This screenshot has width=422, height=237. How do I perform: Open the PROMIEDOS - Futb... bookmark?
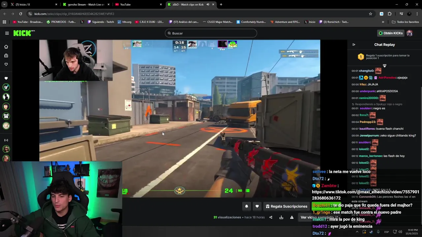coord(61,22)
